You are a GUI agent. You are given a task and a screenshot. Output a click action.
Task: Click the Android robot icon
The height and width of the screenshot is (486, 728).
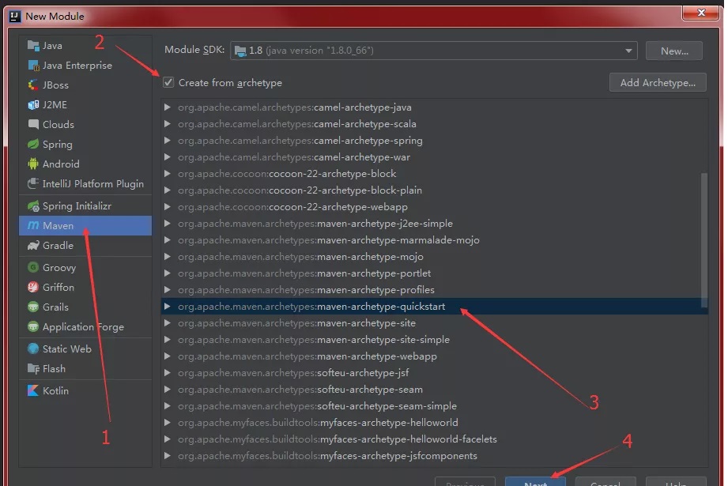[x=33, y=164]
